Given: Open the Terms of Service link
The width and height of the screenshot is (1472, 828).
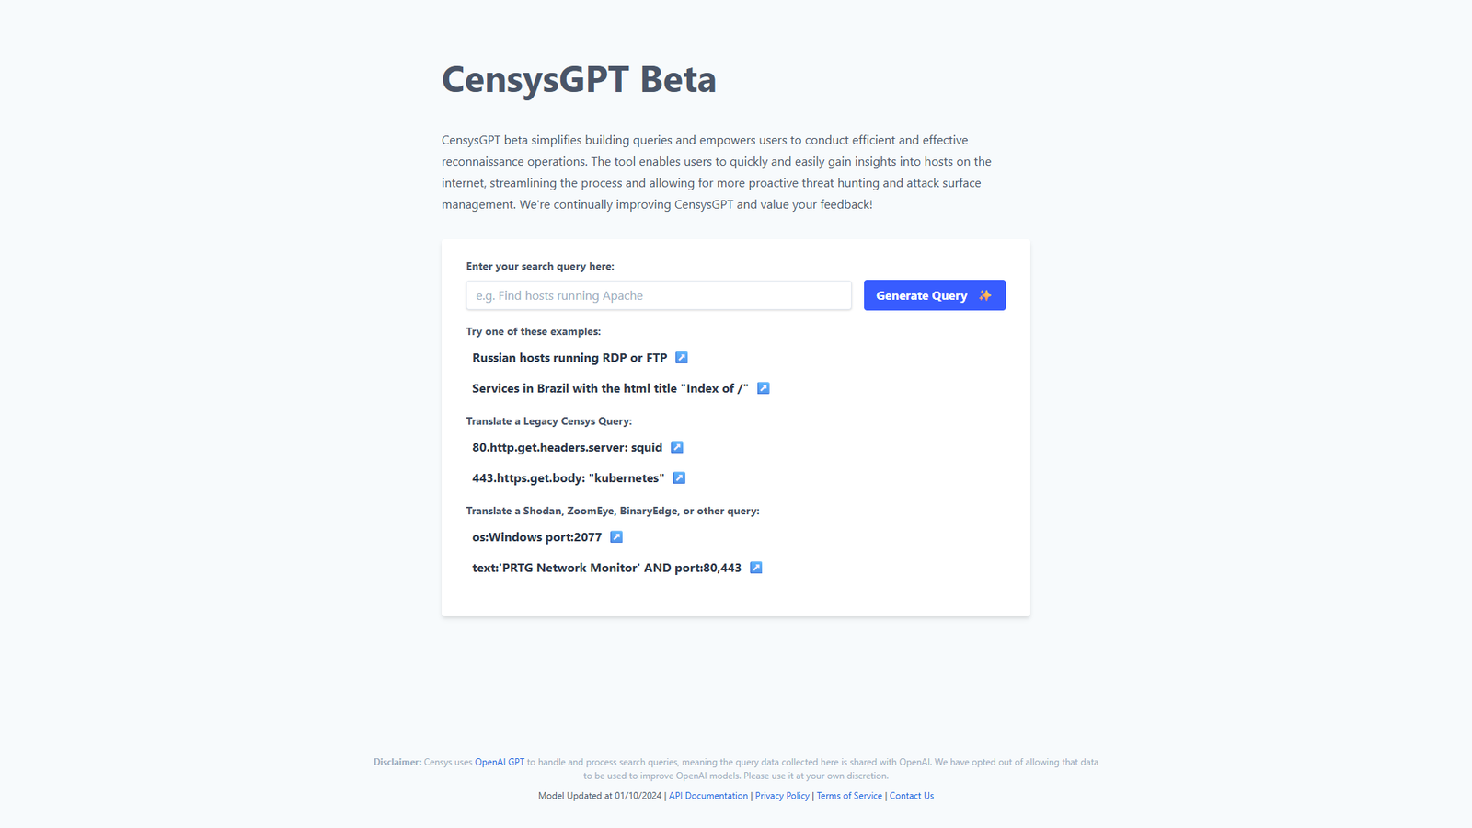Looking at the screenshot, I should point(848,795).
